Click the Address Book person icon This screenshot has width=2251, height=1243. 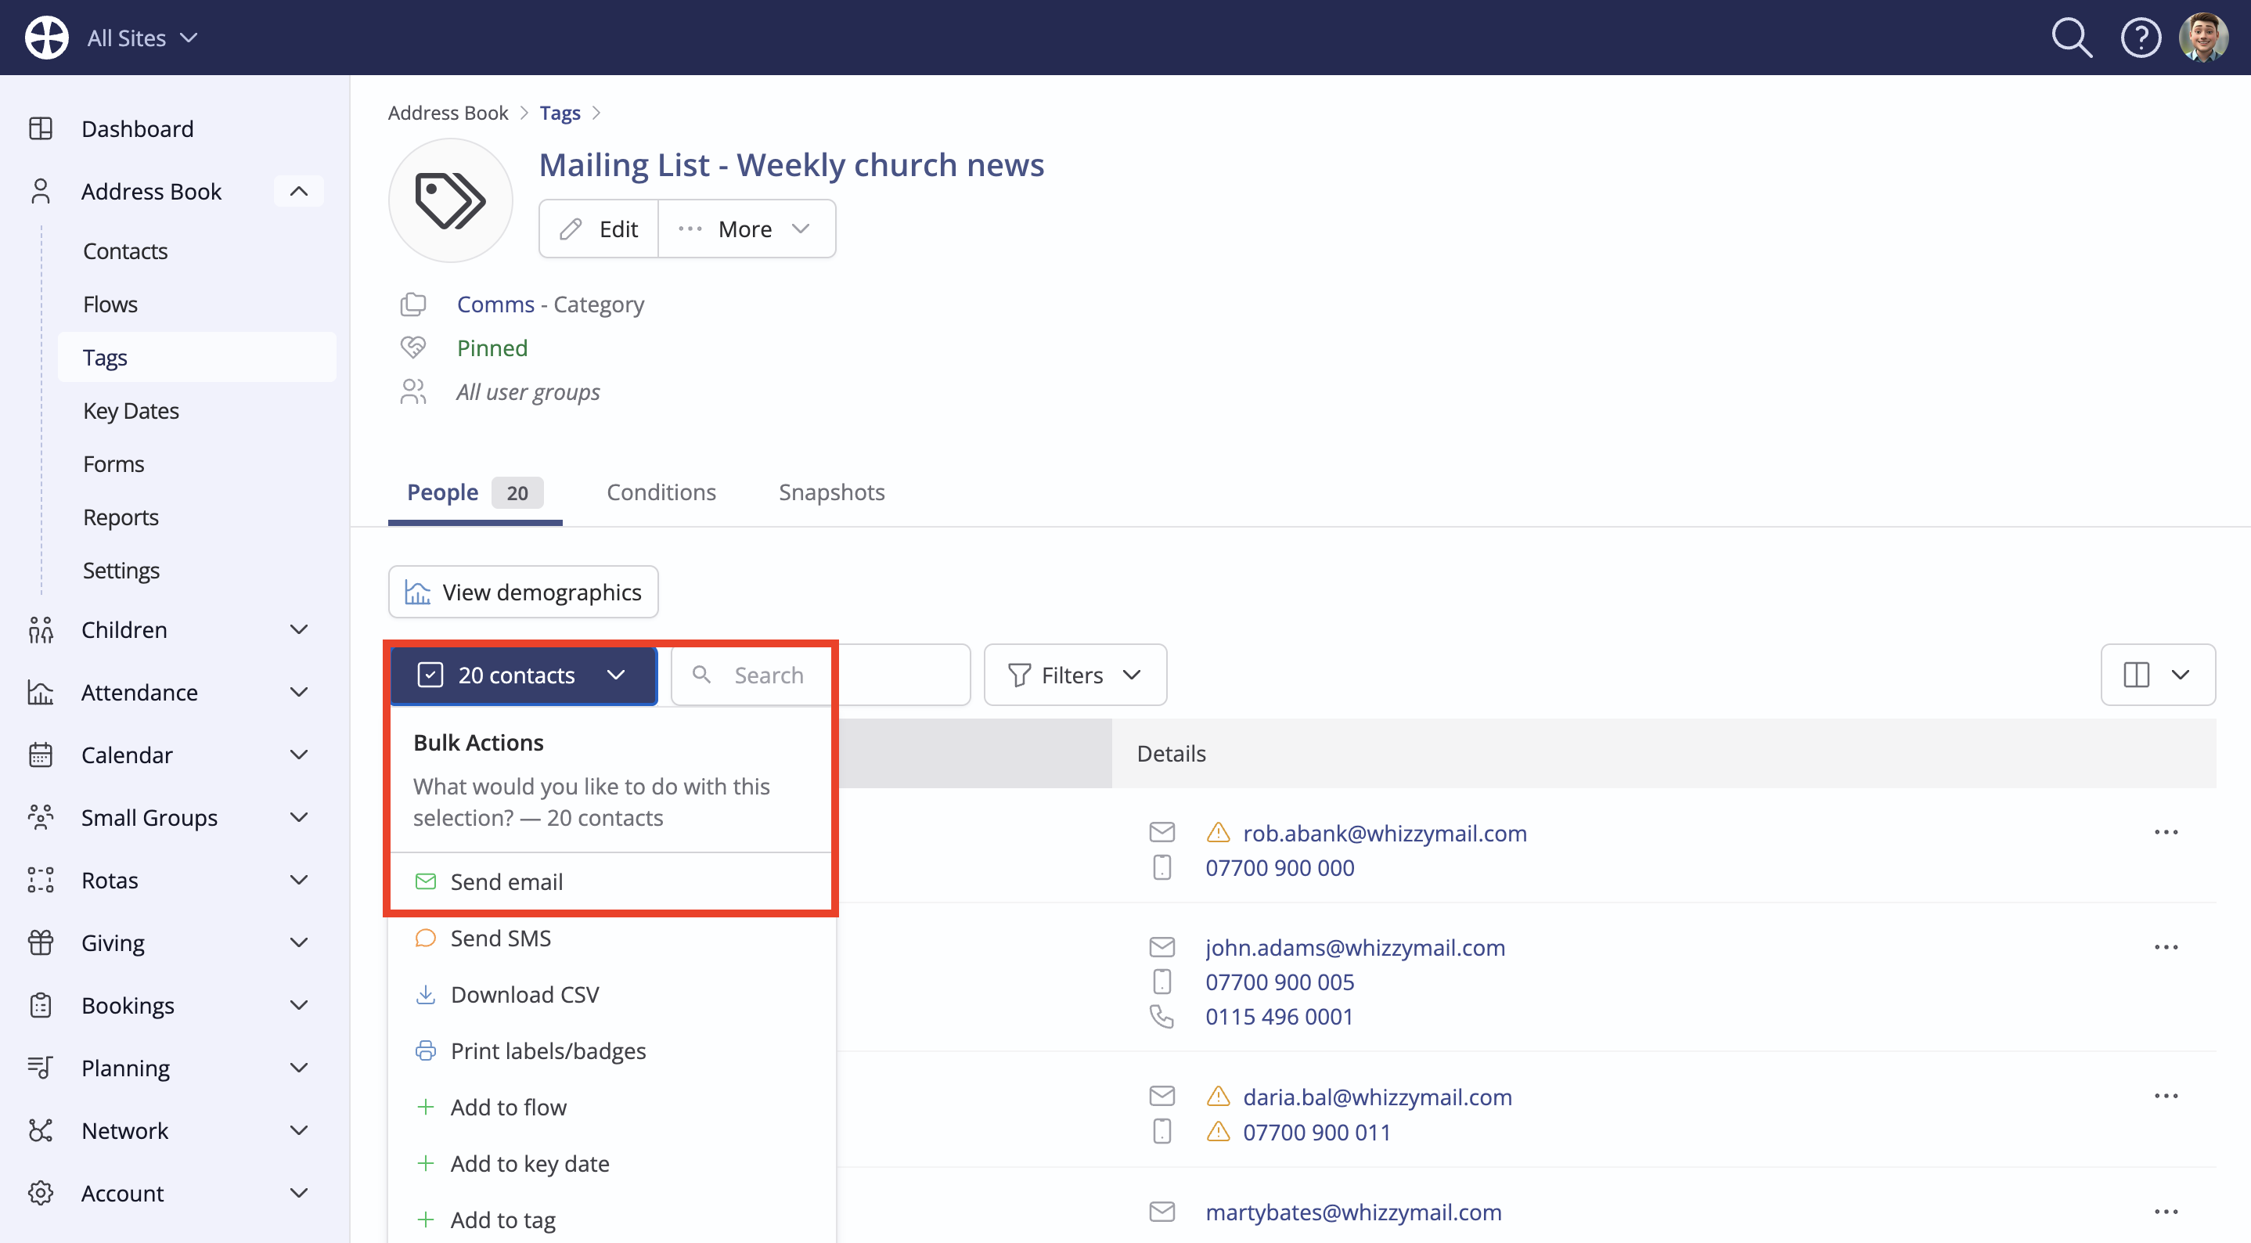tap(41, 192)
